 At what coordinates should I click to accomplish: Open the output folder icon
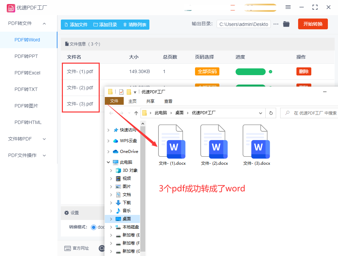286,24
